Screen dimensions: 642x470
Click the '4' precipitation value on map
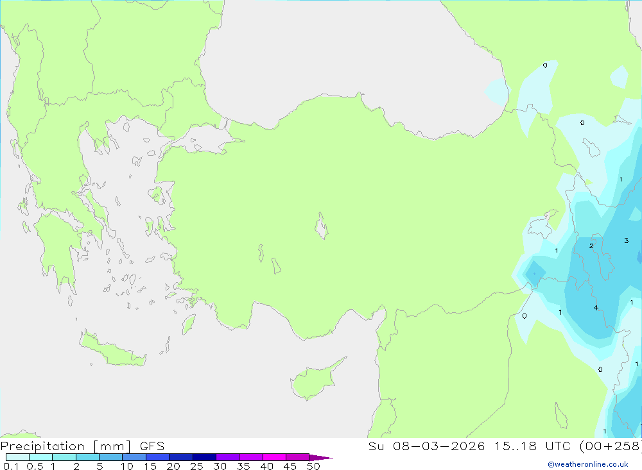596,308
